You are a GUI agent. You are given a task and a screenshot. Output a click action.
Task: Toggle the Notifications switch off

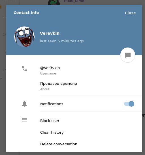[x=129, y=104]
